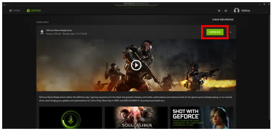Select the YGRYHL username label
275x131 pixels.
pos(245,11)
